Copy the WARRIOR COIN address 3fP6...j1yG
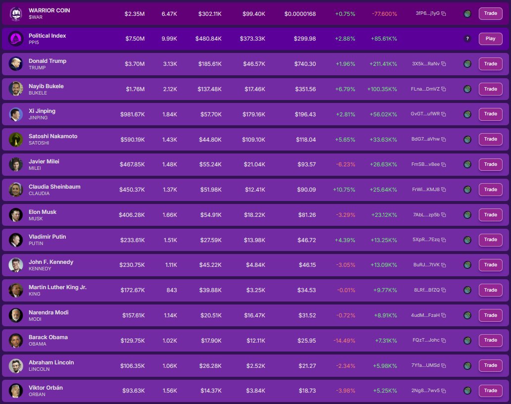Image resolution: width=511 pixels, height=404 pixels. 444,14
